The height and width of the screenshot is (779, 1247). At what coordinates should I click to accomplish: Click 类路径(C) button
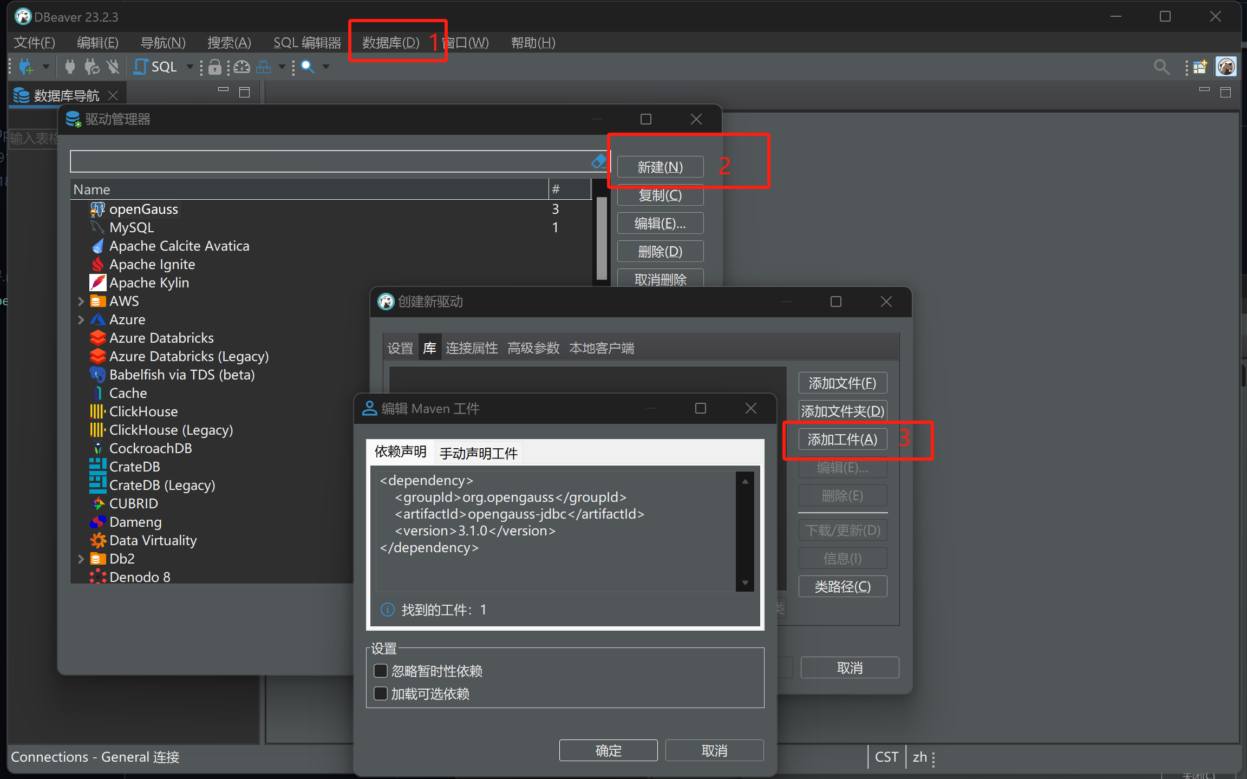[x=843, y=586]
